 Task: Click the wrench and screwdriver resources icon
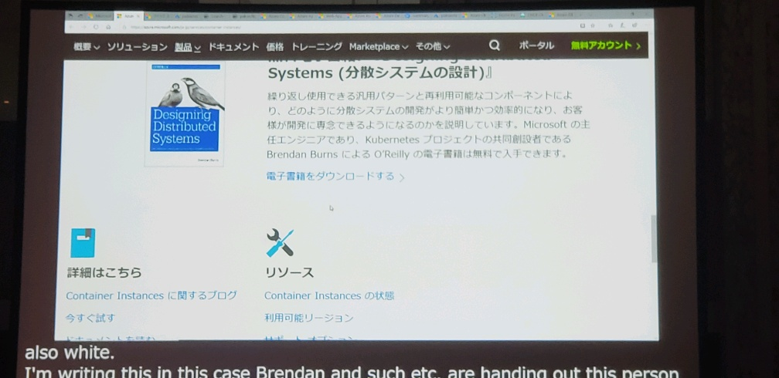280,242
